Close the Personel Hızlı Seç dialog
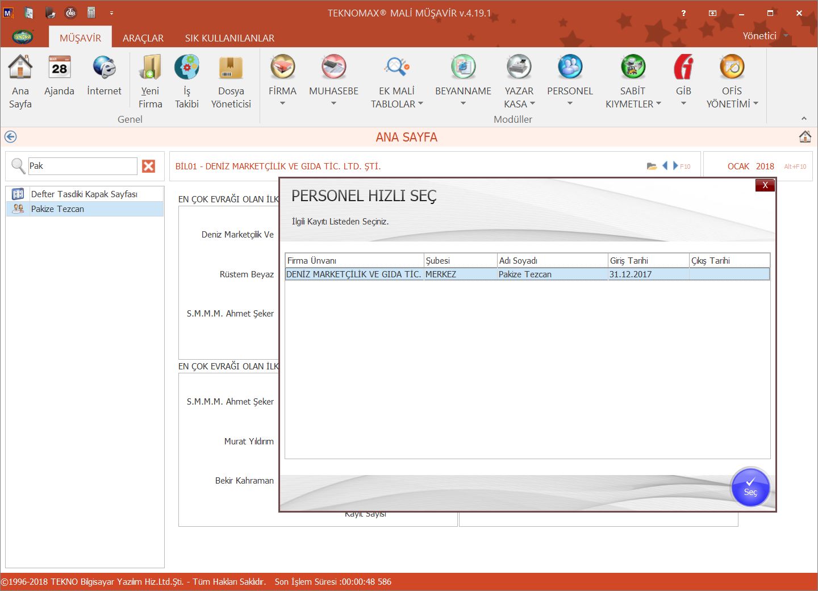 [x=765, y=185]
